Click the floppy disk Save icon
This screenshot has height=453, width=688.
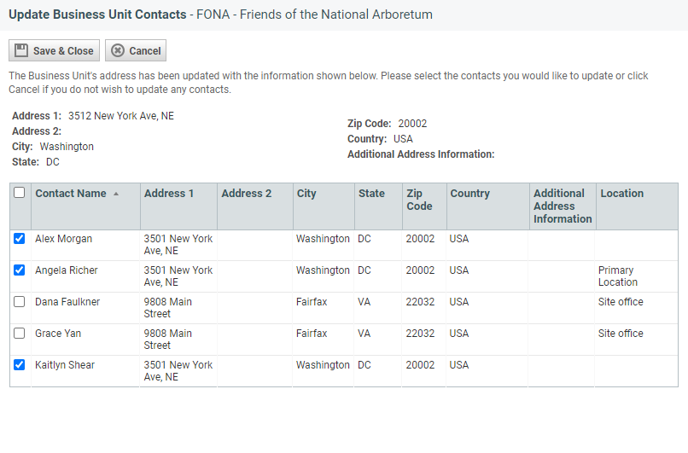click(21, 50)
